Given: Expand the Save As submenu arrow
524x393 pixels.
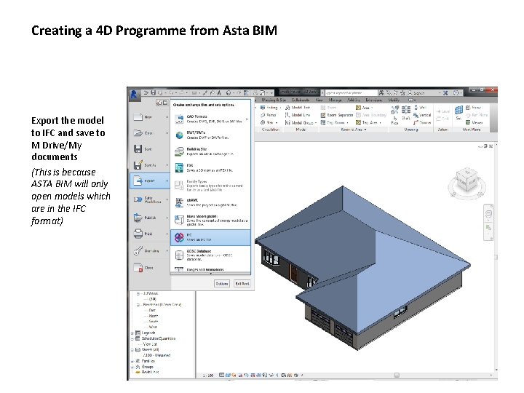Looking at the screenshot, I should (167, 165).
